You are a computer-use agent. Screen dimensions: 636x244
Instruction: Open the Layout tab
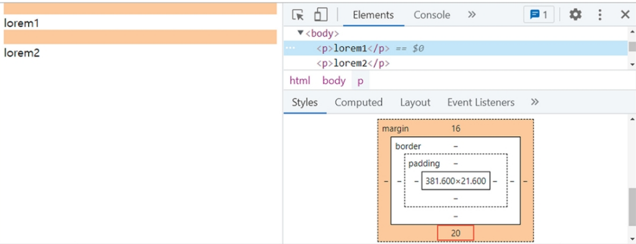(x=415, y=103)
